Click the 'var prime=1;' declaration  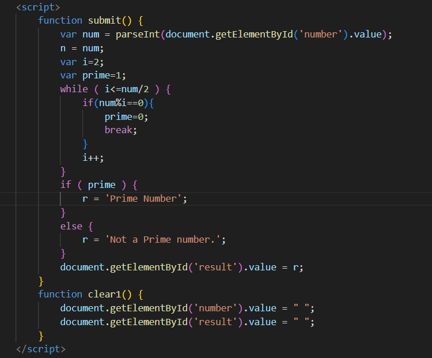pyautogui.click(x=93, y=76)
